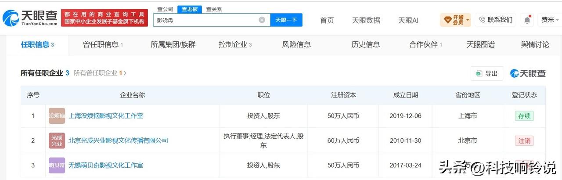Click the 企业名称 column header
The image size is (562, 180).
pos(132,95)
